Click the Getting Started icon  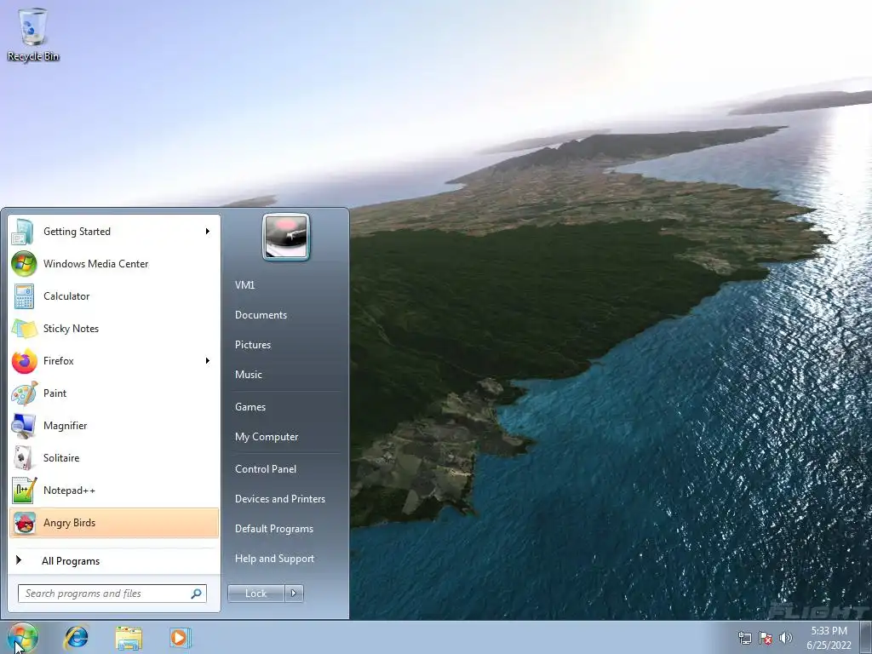coord(23,232)
